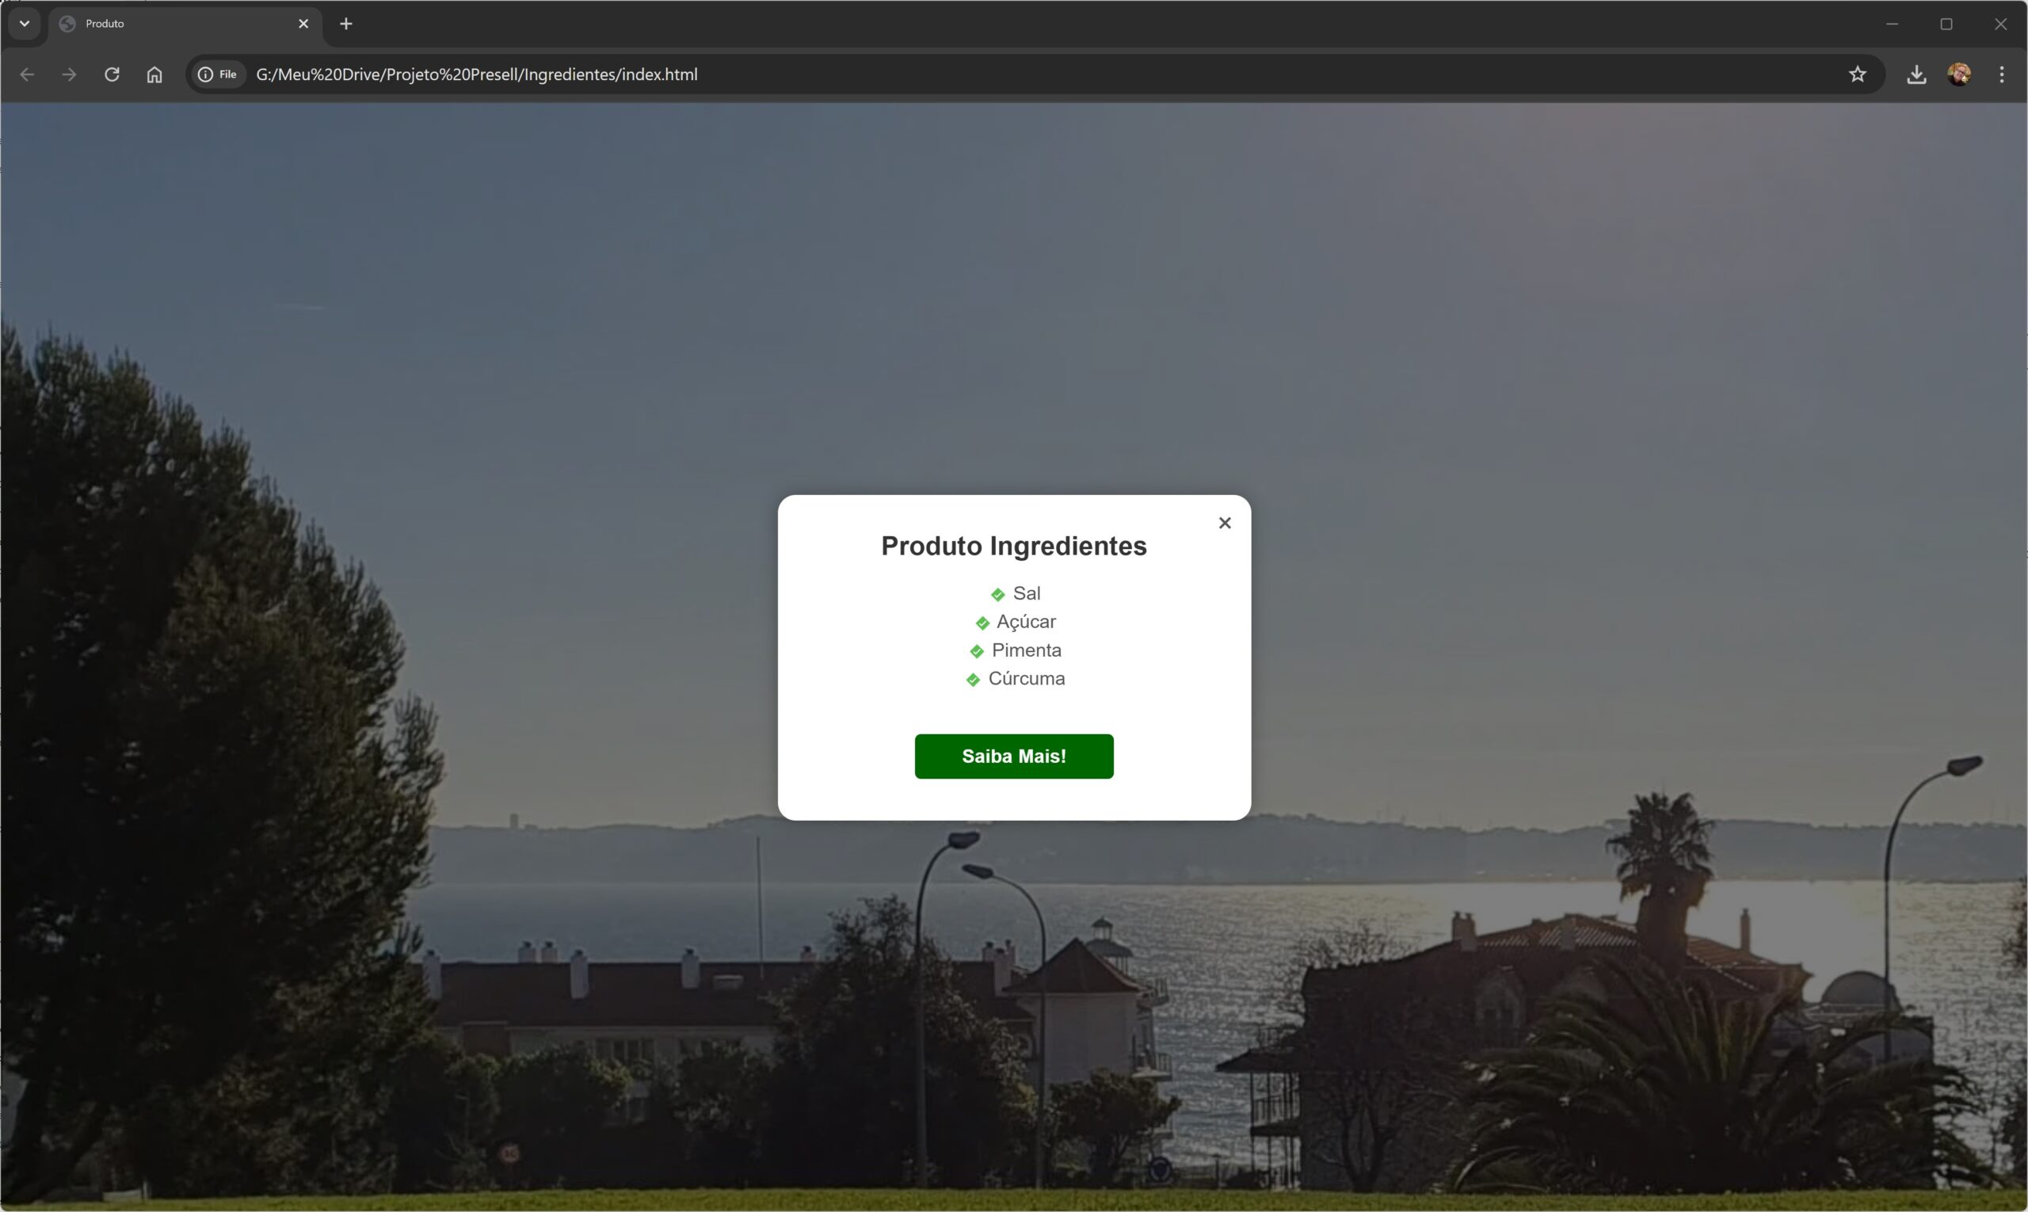Reload the page

pyautogui.click(x=112, y=74)
